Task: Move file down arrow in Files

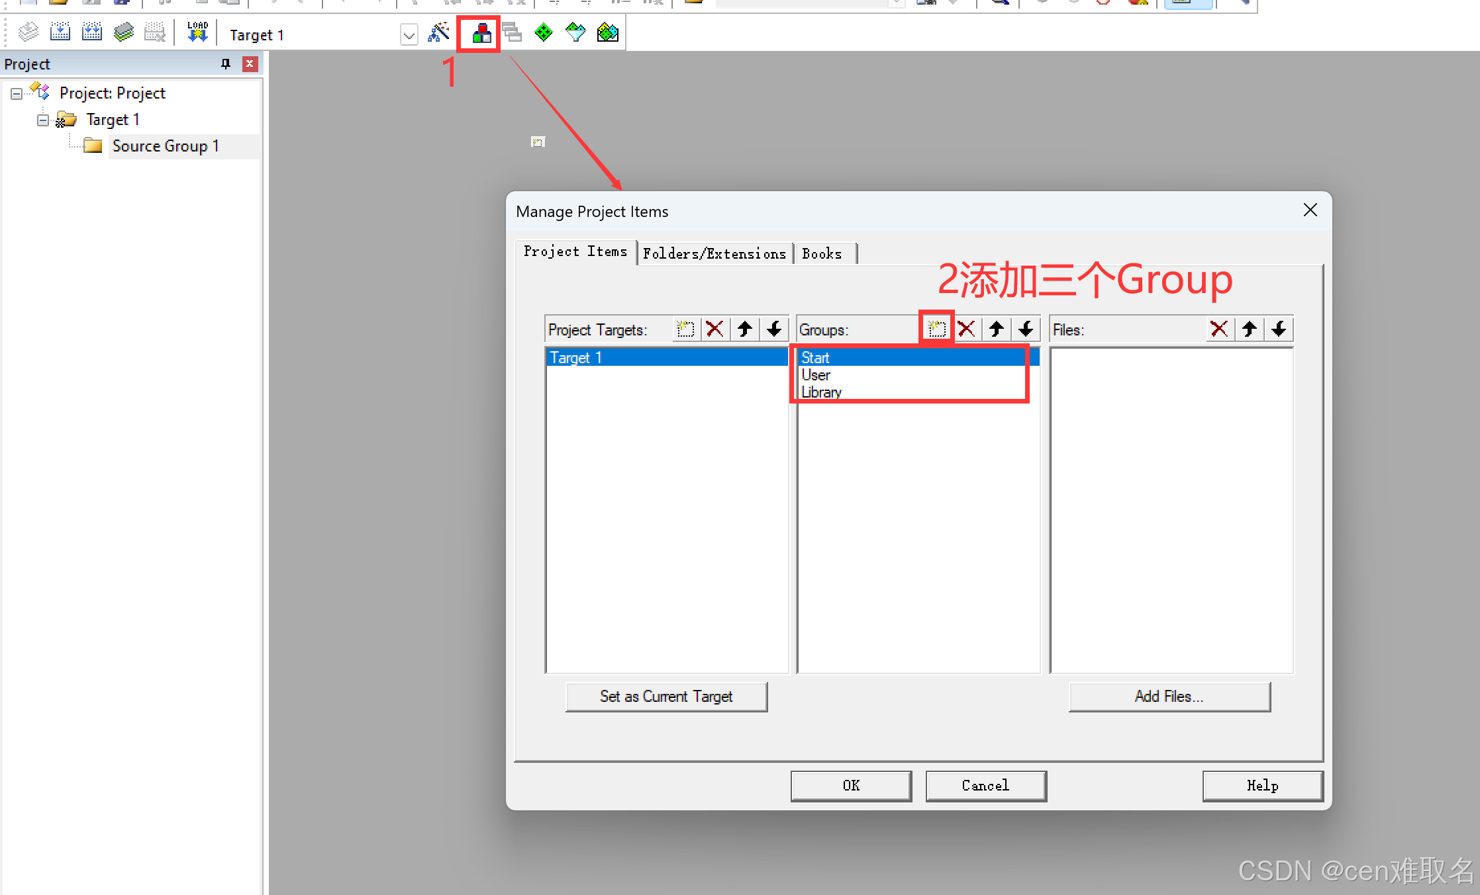Action: point(1279,329)
